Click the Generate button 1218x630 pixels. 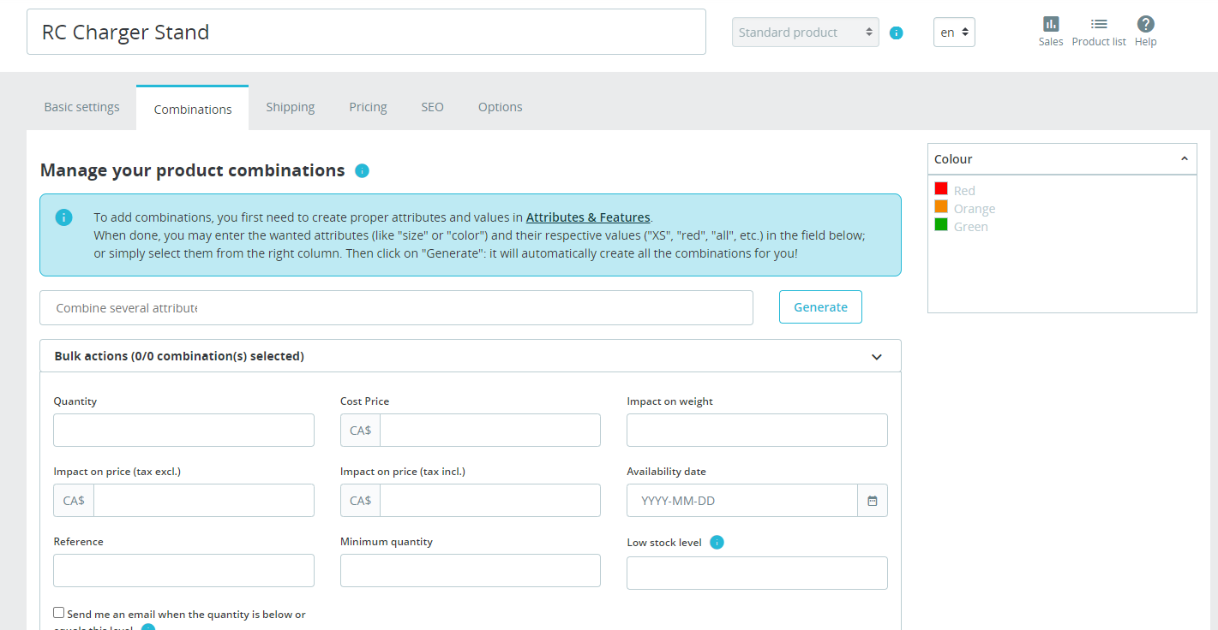pyautogui.click(x=820, y=307)
